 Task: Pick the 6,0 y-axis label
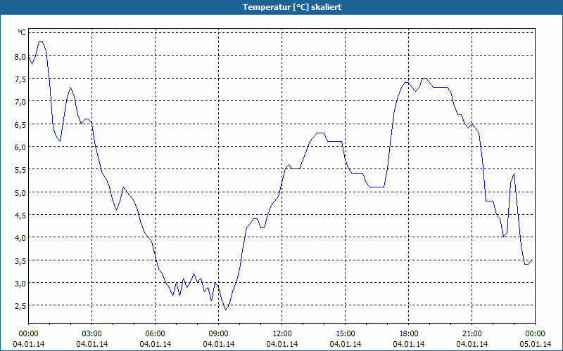pos(20,147)
